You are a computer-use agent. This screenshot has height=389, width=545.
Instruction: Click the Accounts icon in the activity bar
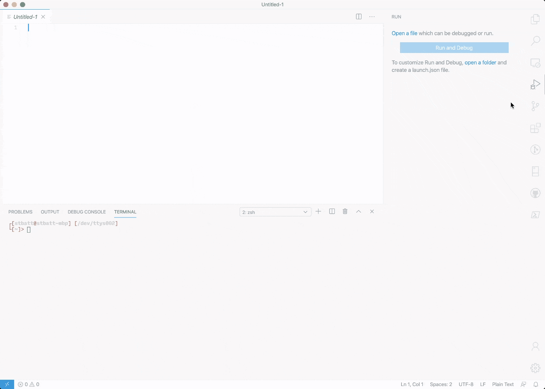[x=535, y=346]
